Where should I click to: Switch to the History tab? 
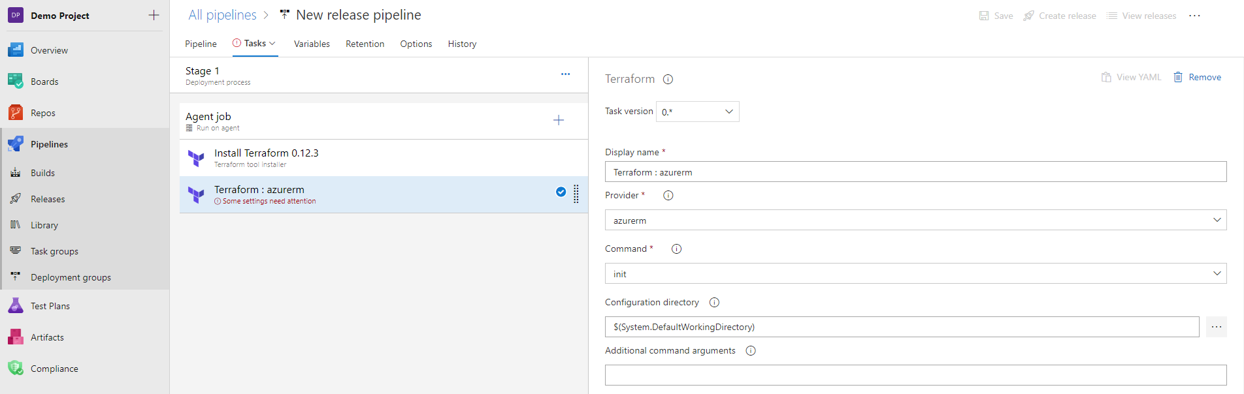pos(462,44)
